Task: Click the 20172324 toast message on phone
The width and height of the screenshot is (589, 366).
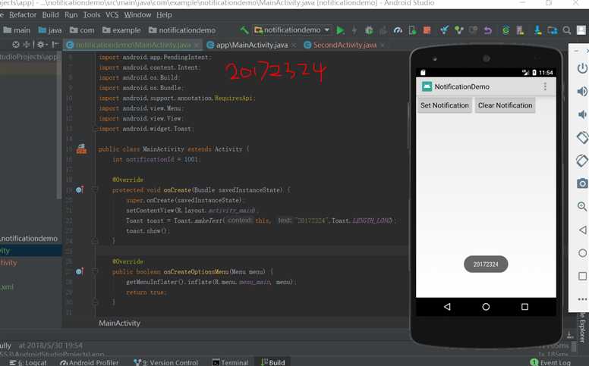Action: pos(486,264)
